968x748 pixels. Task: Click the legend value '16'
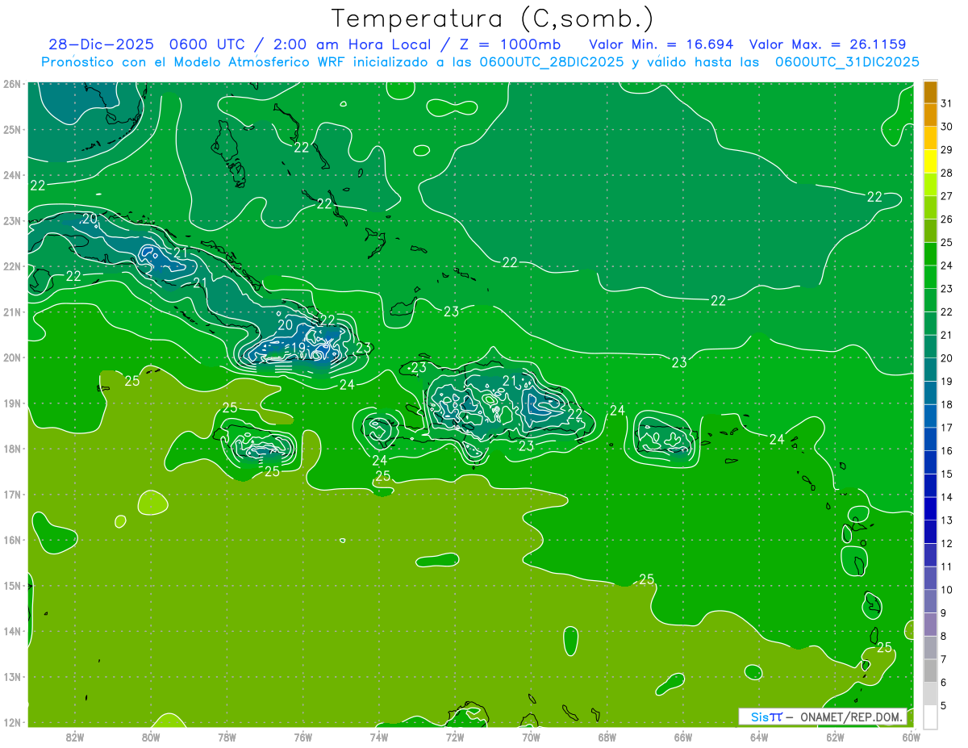point(946,451)
